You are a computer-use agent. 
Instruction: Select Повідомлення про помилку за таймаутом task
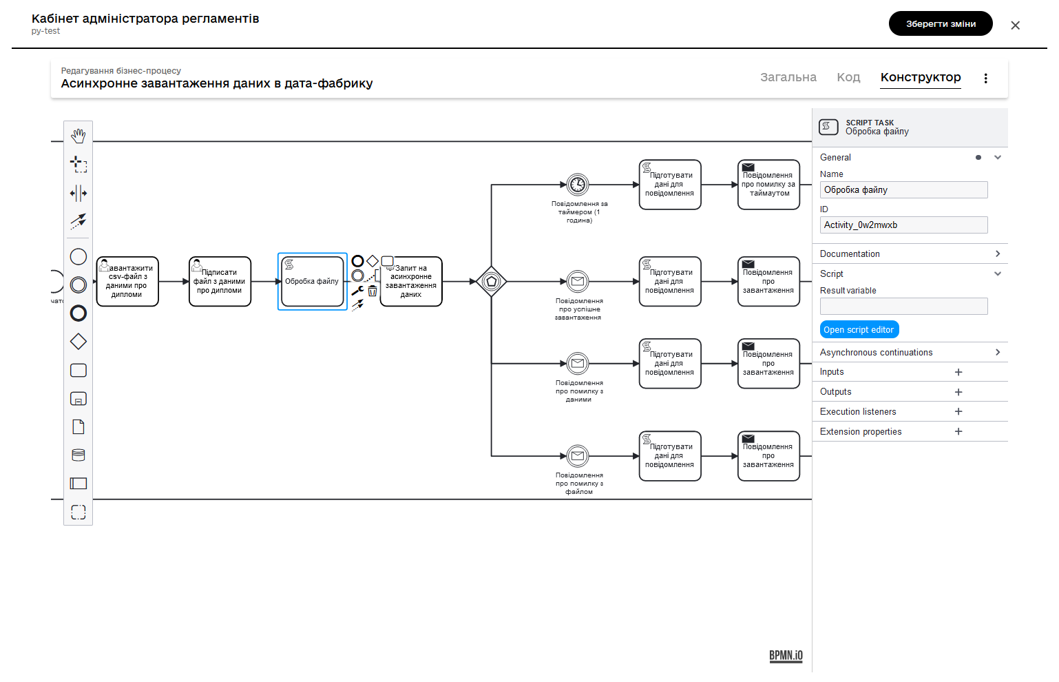(x=768, y=185)
